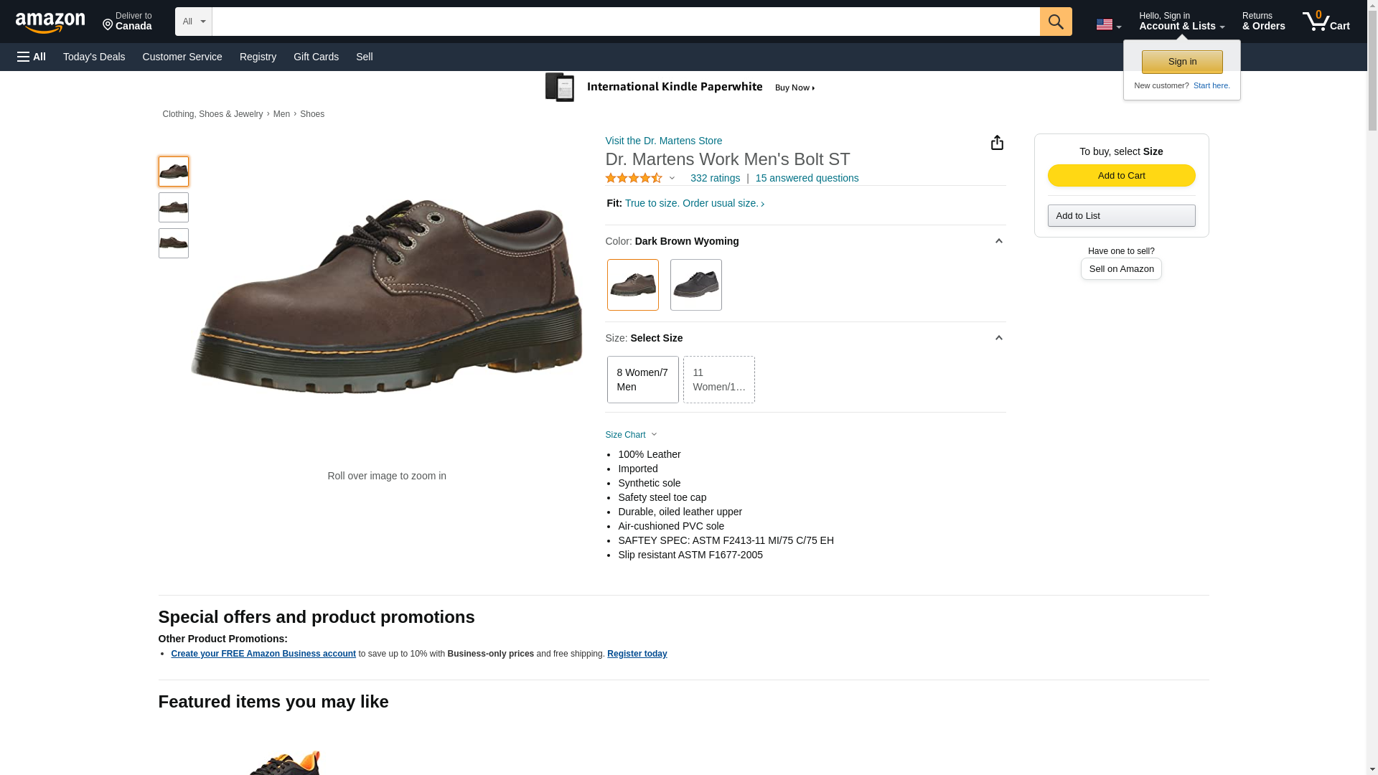Image resolution: width=1378 pixels, height=775 pixels.
Task: Open Gift Cards in navigation bar
Action: [316, 57]
